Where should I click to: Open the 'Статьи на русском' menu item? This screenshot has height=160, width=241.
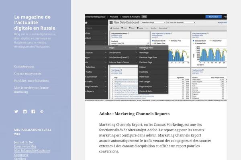tap(28, 74)
